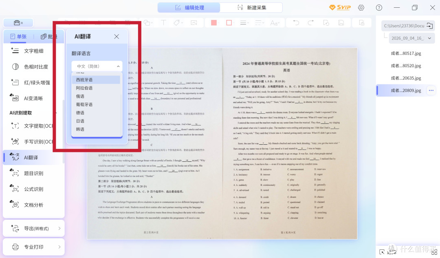Image resolution: width=440 pixels, height=258 pixels.
Task: Open file 成者...80517.jpg
Action: click(x=406, y=53)
